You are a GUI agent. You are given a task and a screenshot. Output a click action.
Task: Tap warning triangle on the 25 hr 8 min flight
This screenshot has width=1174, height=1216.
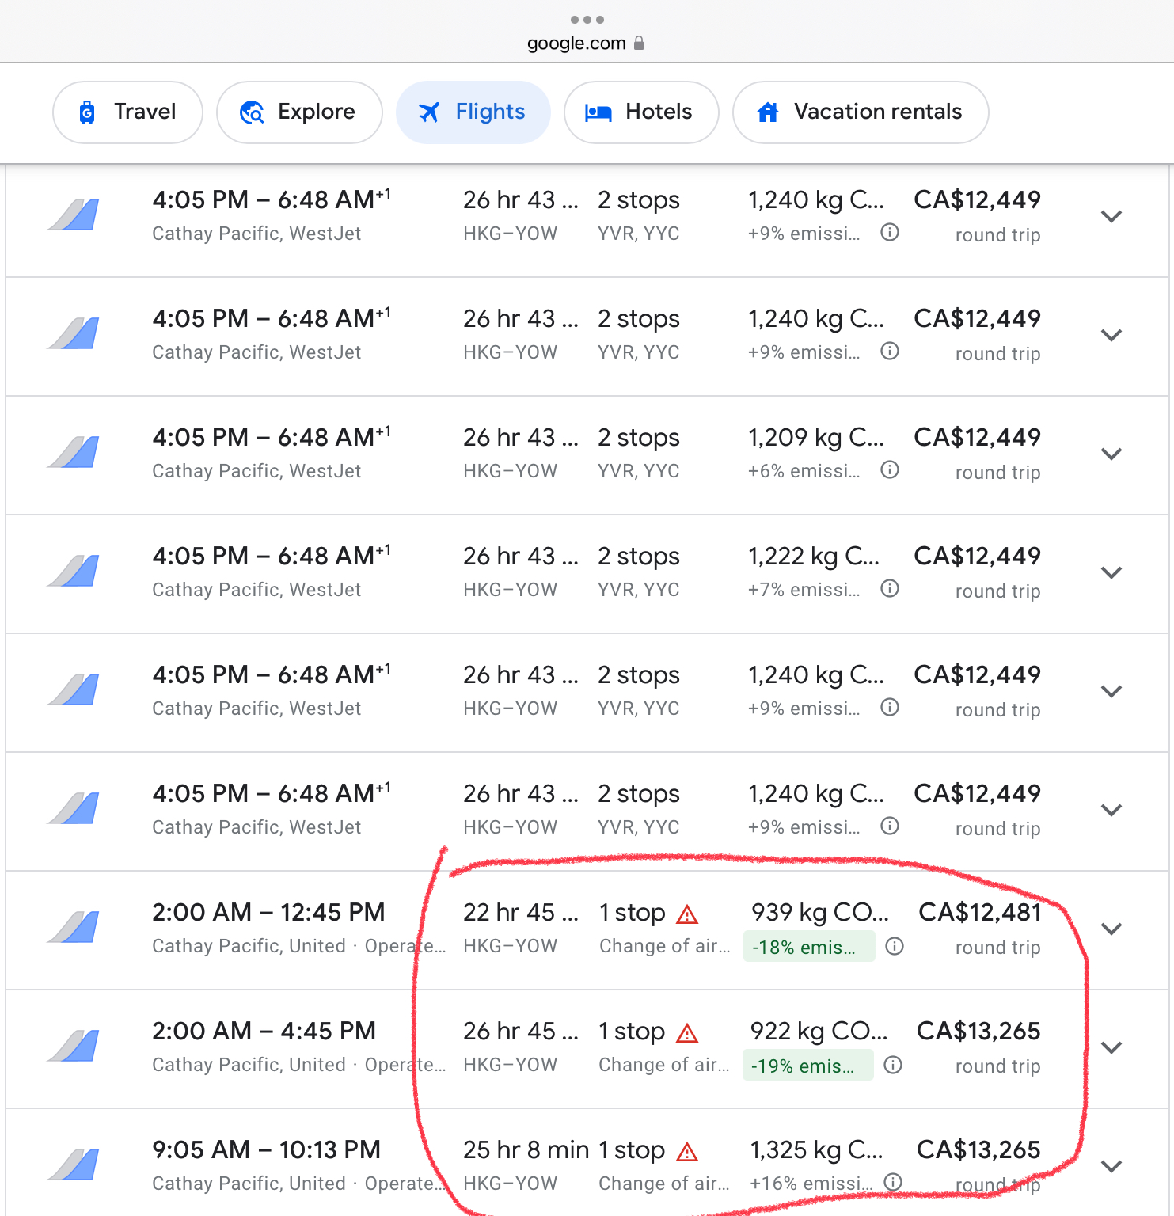point(687,1152)
